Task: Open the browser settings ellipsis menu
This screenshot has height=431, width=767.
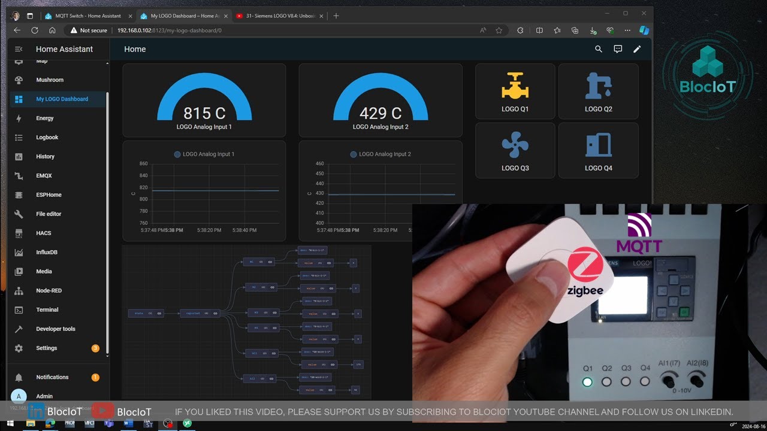Action: [x=627, y=30]
